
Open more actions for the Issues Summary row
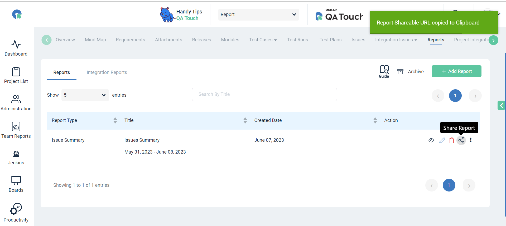click(471, 140)
